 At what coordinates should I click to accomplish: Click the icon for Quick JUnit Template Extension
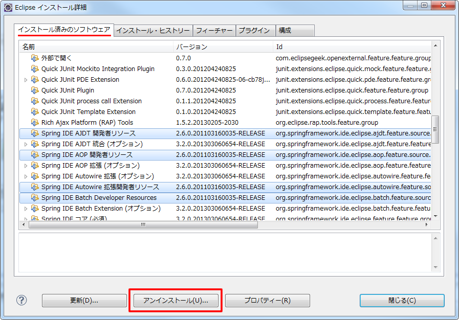pos(35,112)
